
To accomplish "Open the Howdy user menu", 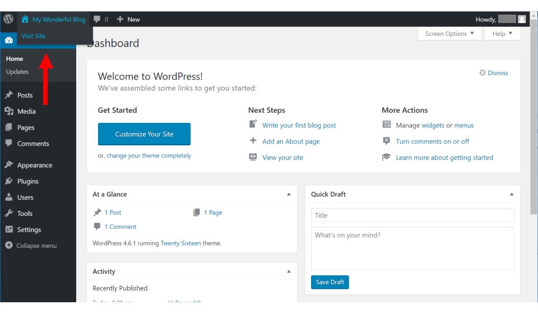I will [x=500, y=19].
